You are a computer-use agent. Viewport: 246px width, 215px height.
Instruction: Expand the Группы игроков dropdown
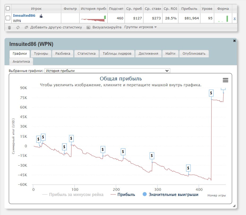tap(140, 27)
